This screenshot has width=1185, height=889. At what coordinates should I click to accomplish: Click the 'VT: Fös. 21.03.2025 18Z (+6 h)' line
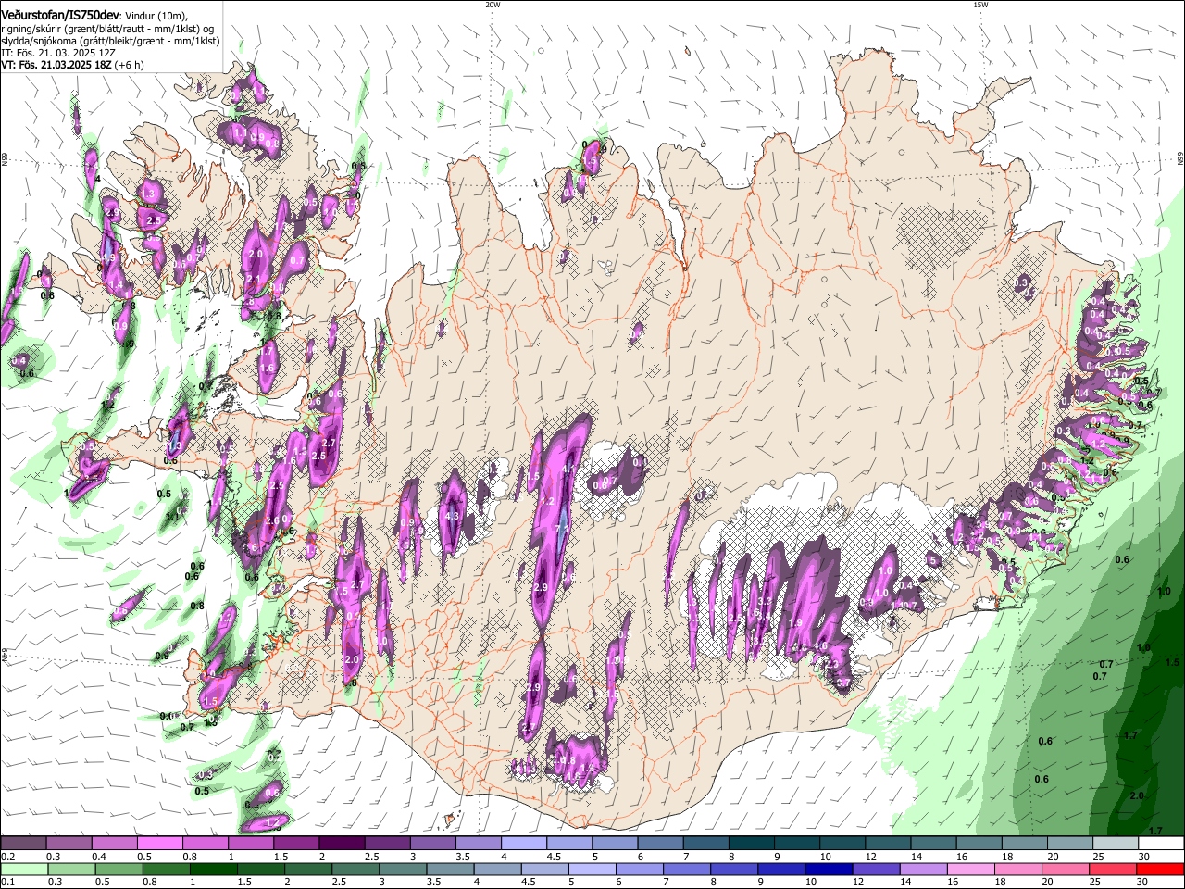[x=72, y=65]
